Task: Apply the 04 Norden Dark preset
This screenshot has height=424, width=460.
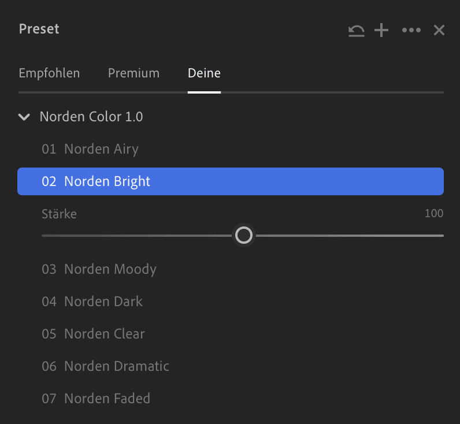Action: pyautogui.click(x=231, y=302)
